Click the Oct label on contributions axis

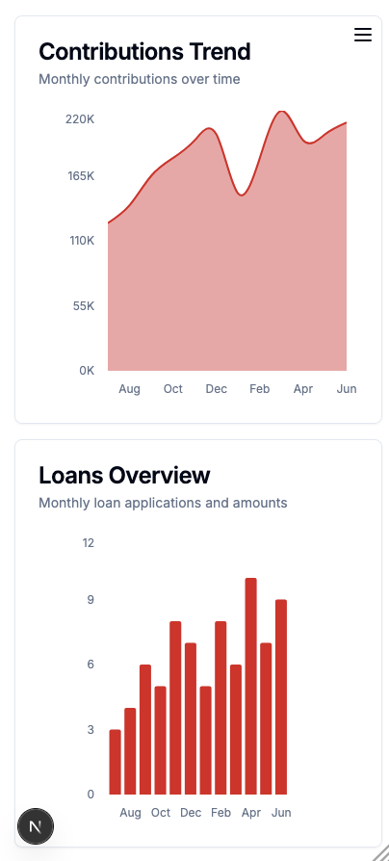click(172, 389)
